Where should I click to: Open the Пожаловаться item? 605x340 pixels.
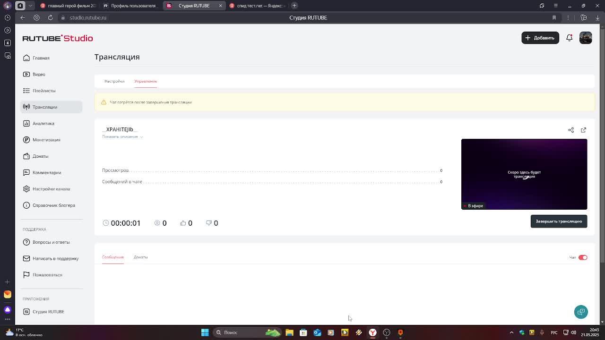pyautogui.click(x=51, y=275)
